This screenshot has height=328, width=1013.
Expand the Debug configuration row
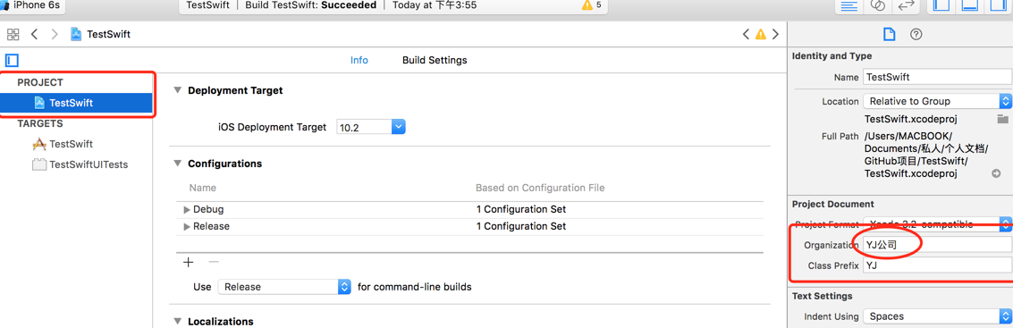coord(187,210)
